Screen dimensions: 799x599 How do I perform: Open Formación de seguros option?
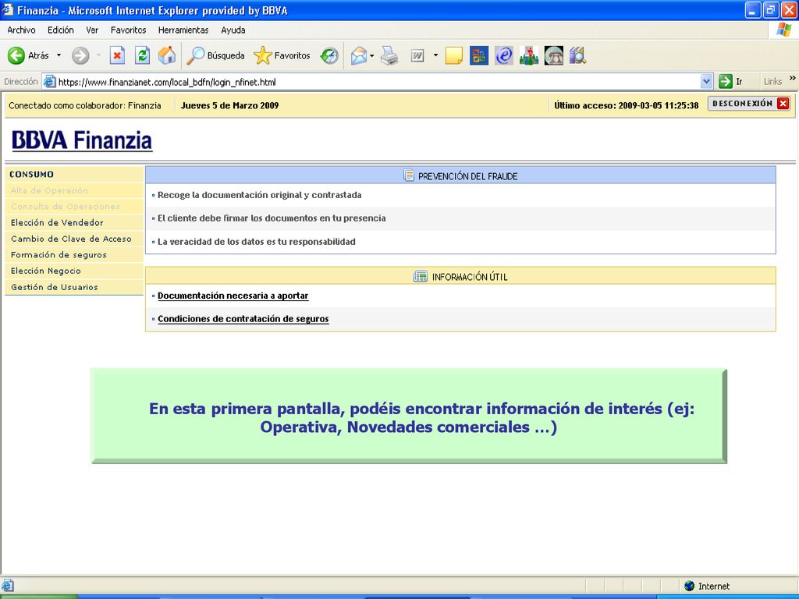coord(59,255)
